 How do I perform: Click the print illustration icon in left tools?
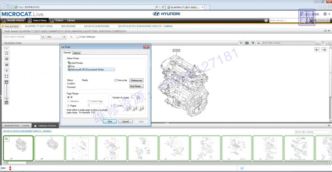click(x=7, y=59)
